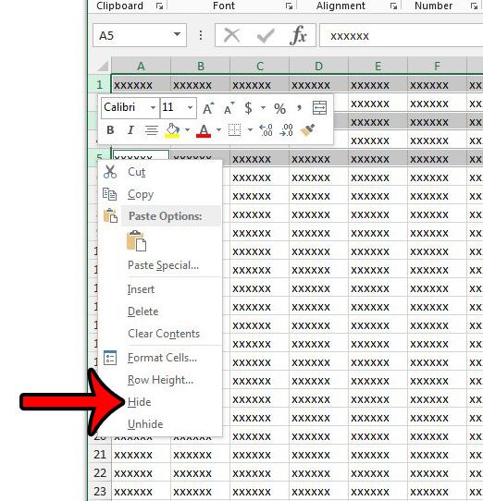Select column A header
The width and height of the screenshot is (483, 501).
[x=141, y=66]
